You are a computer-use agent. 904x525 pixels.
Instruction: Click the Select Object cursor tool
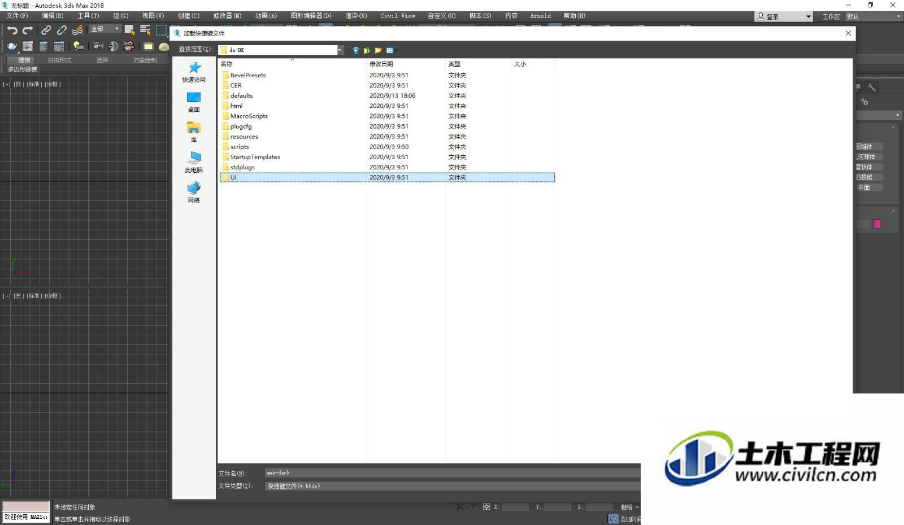tap(130, 30)
